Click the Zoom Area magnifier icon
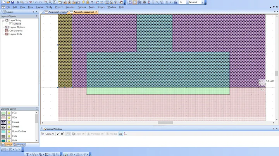 46,2
